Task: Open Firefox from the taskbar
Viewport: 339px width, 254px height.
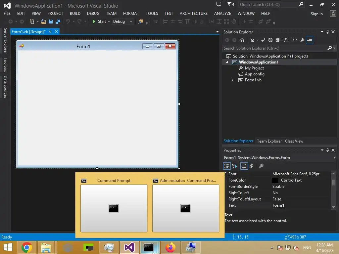Action: 170,247
